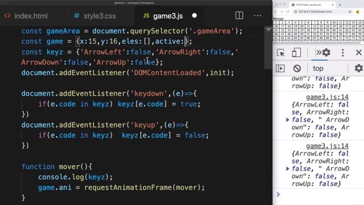Viewport: 364px width, 205px height.
Task: Click 'DOMContentLoaded' string in the code
Action: (x=167, y=73)
